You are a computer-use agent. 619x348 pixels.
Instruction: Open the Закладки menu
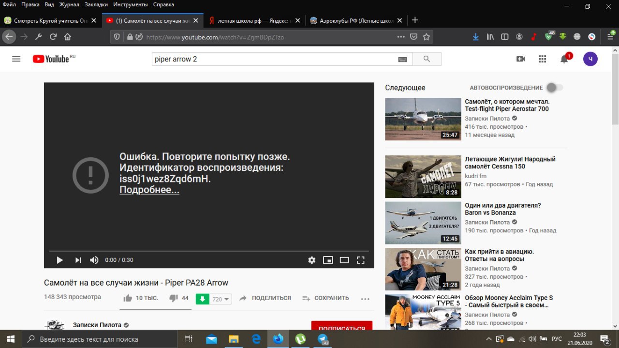pos(96,4)
